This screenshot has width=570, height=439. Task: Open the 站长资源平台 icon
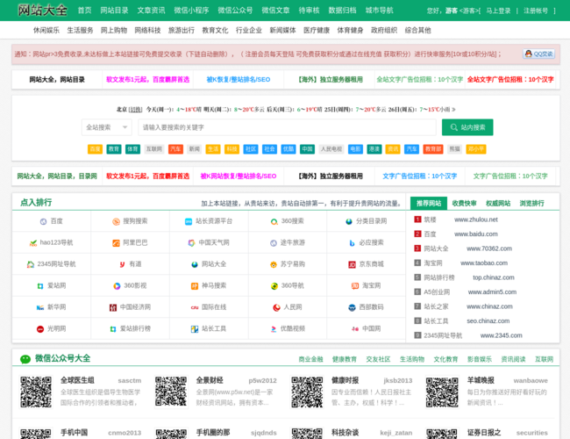pyautogui.click(x=189, y=221)
